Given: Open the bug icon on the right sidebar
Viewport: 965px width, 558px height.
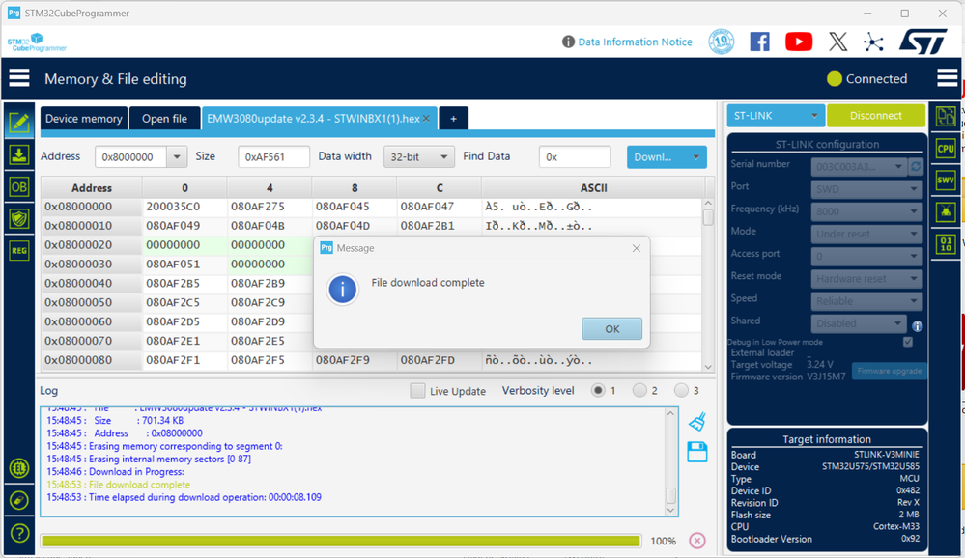Looking at the screenshot, I should (946, 211).
